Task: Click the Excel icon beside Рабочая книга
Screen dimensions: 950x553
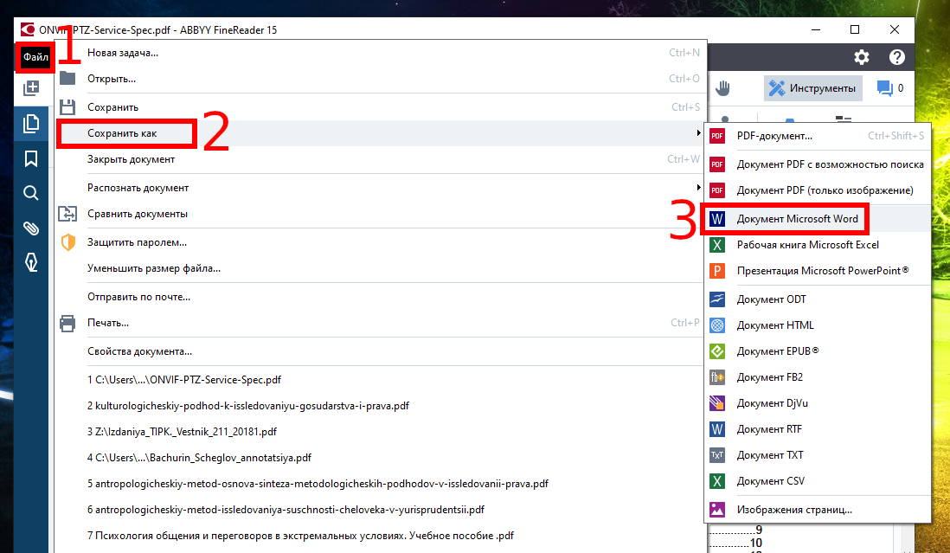Action: pos(717,245)
